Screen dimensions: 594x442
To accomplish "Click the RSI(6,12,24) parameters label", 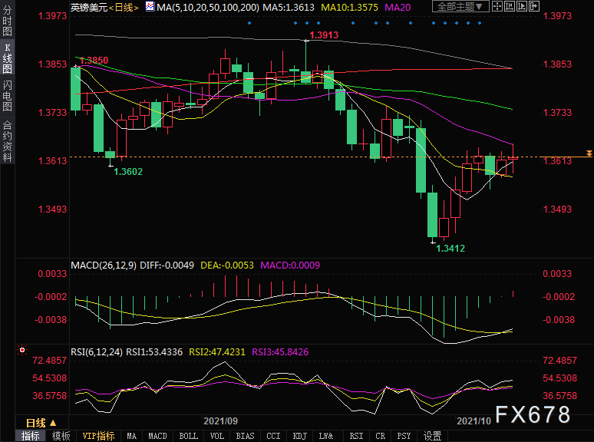I will pos(97,352).
